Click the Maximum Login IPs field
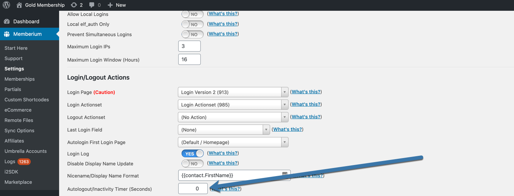Image resolution: width=514 pixels, height=196 pixels. pos(189,46)
